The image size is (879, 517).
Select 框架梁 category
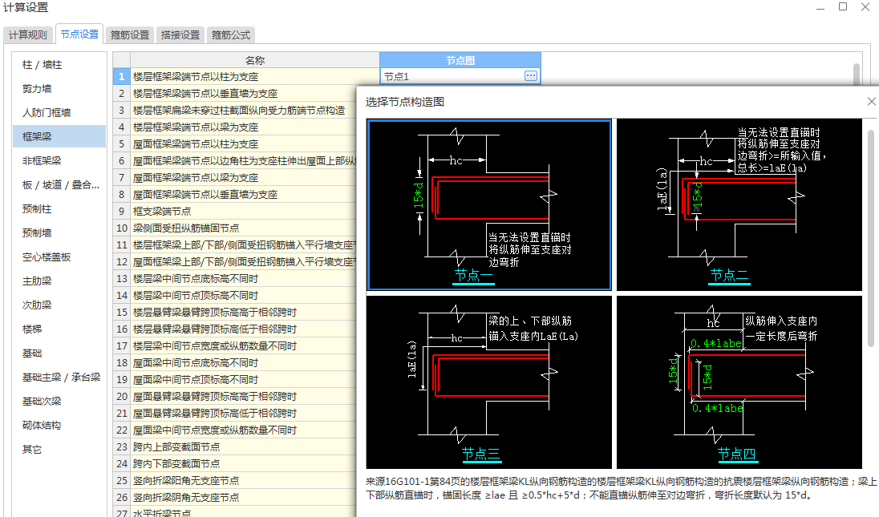point(59,137)
